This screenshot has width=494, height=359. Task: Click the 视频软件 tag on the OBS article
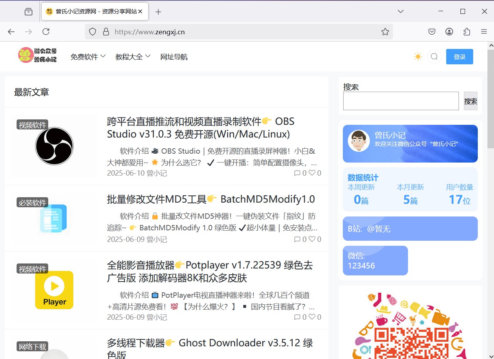32,125
